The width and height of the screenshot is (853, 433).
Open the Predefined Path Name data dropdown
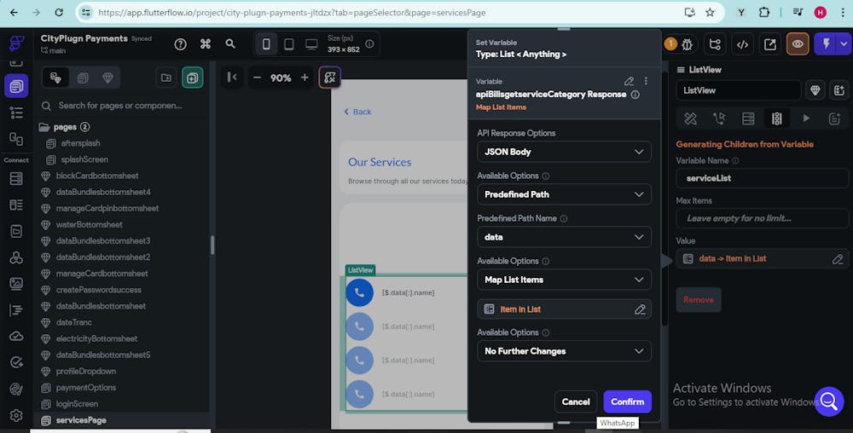564,237
